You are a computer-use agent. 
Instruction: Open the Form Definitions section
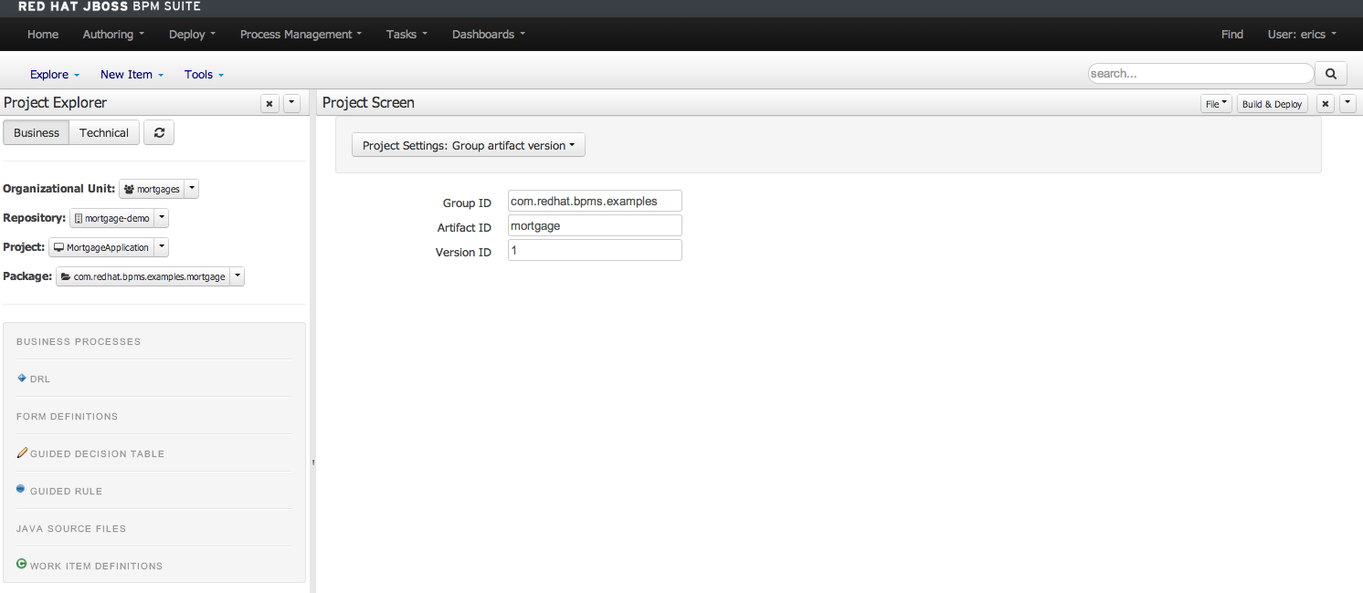[x=67, y=416]
